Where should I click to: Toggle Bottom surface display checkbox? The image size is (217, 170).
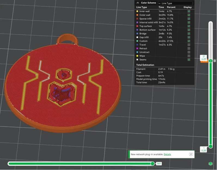coord(189,30)
